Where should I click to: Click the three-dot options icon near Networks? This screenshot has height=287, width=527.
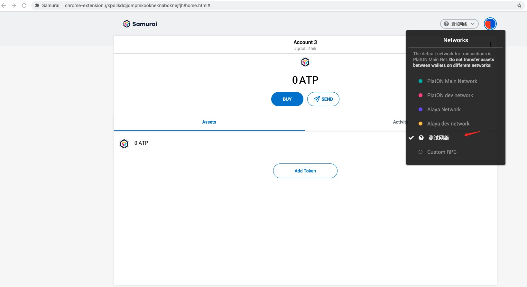pos(490,45)
